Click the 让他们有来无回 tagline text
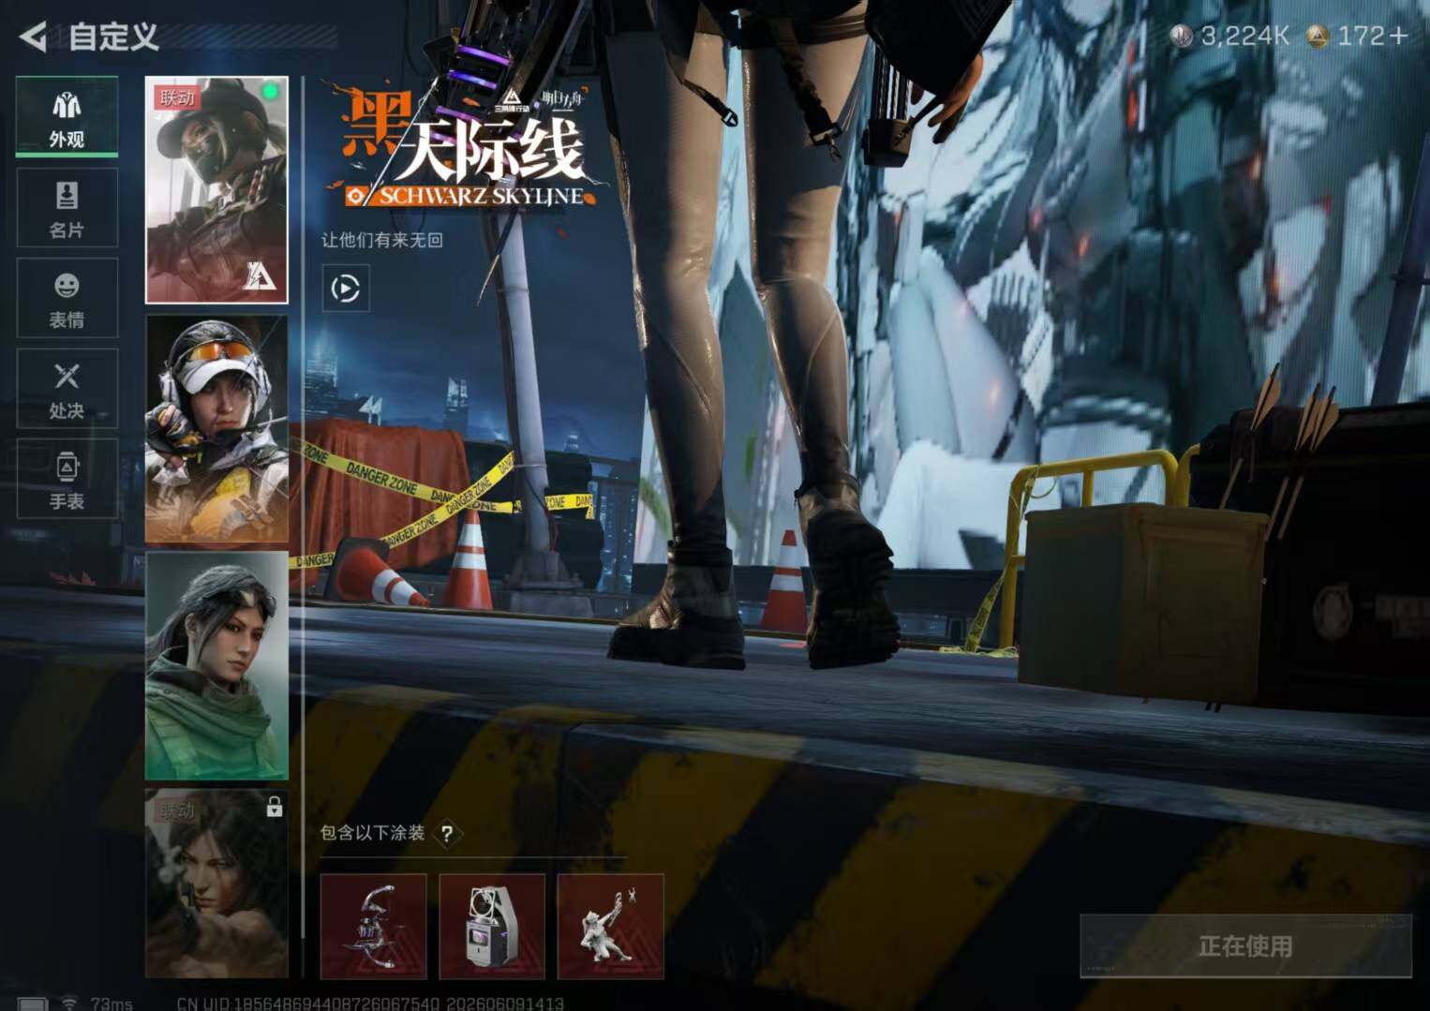The height and width of the screenshot is (1011, 1430). [382, 240]
